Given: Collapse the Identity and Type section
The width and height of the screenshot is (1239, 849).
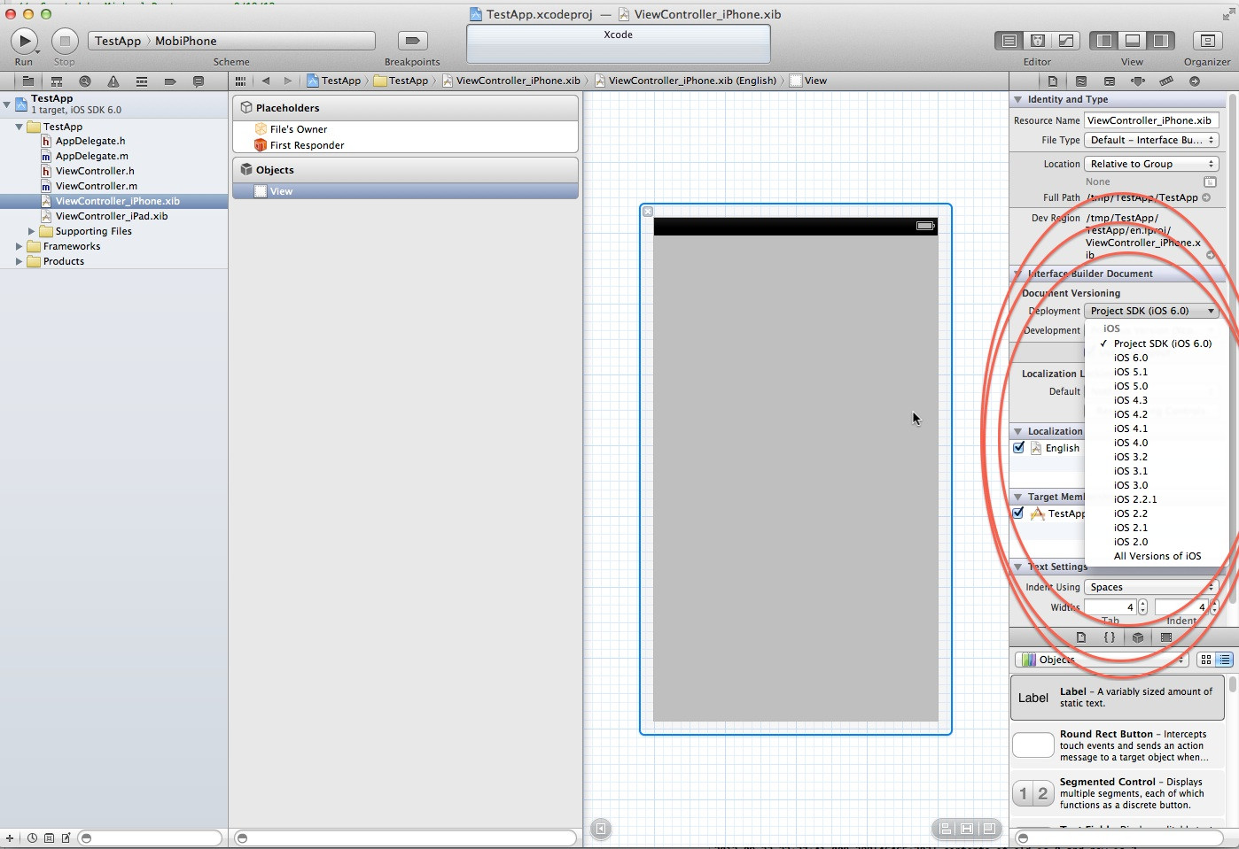Looking at the screenshot, I should [x=1018, y=99].
